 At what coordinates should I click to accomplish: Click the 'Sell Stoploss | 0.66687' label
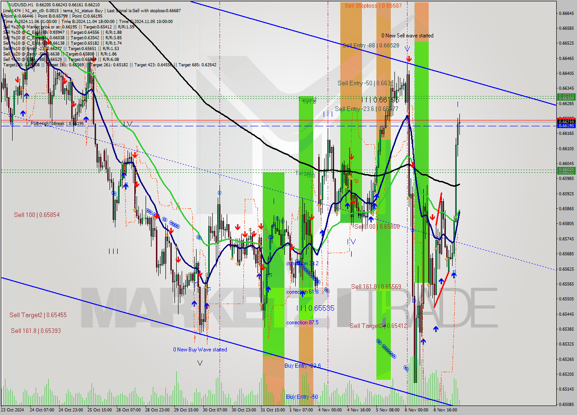pyautogui.click(x=373, y=6)
